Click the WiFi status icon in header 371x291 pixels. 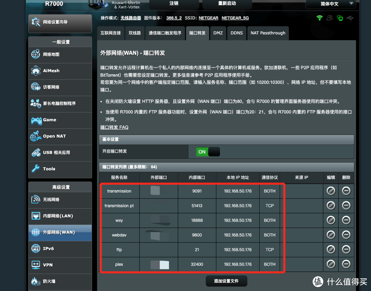[319, 18]
